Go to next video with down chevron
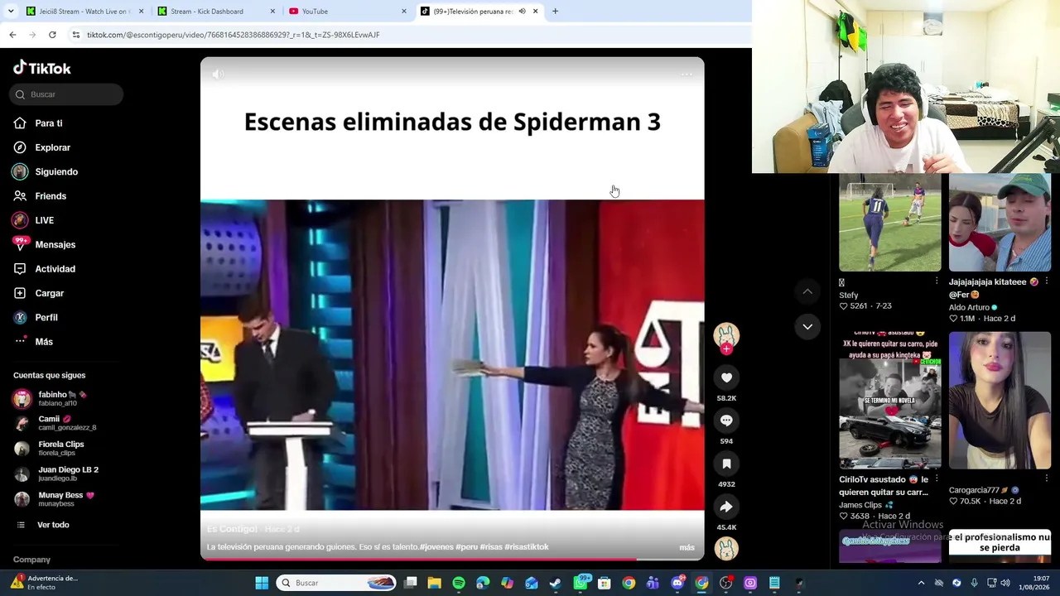 (x=807, y=327)
